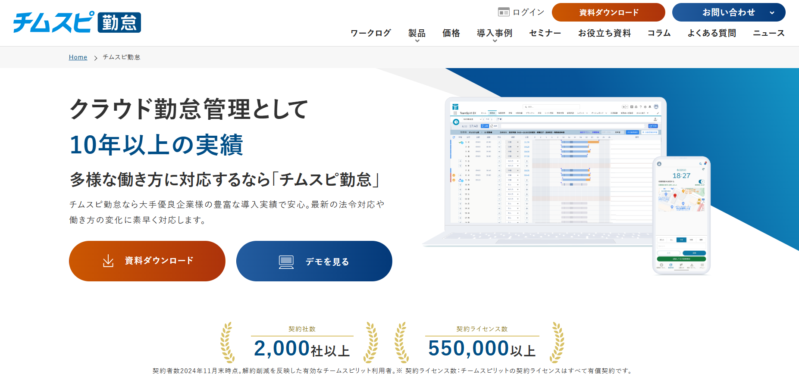
Task: Click the 550,000以上 figure
Action: 482,349
